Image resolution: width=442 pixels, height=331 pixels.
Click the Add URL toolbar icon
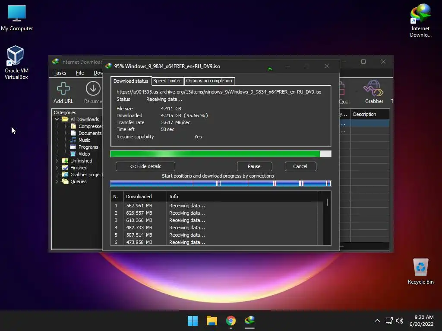[63, 93]
